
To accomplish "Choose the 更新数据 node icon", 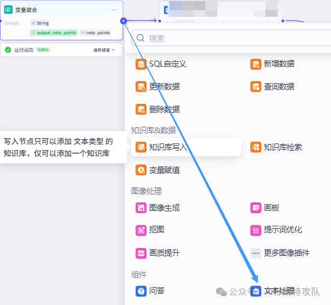I will 141,86.
